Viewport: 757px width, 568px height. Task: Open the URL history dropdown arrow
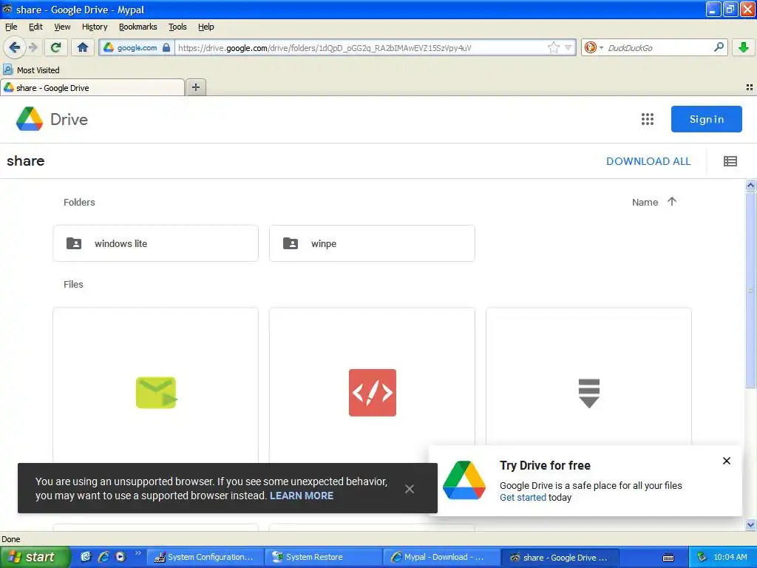(568, 47)
